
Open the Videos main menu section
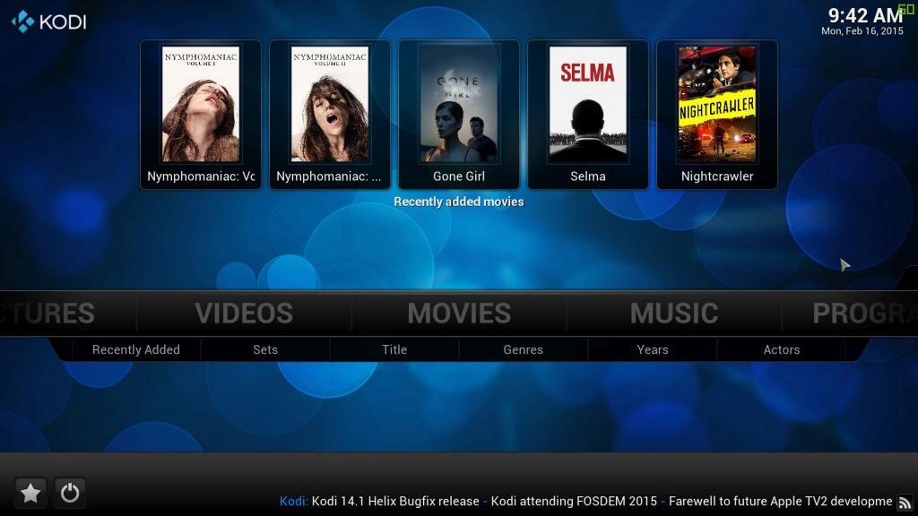coord(244,313)
